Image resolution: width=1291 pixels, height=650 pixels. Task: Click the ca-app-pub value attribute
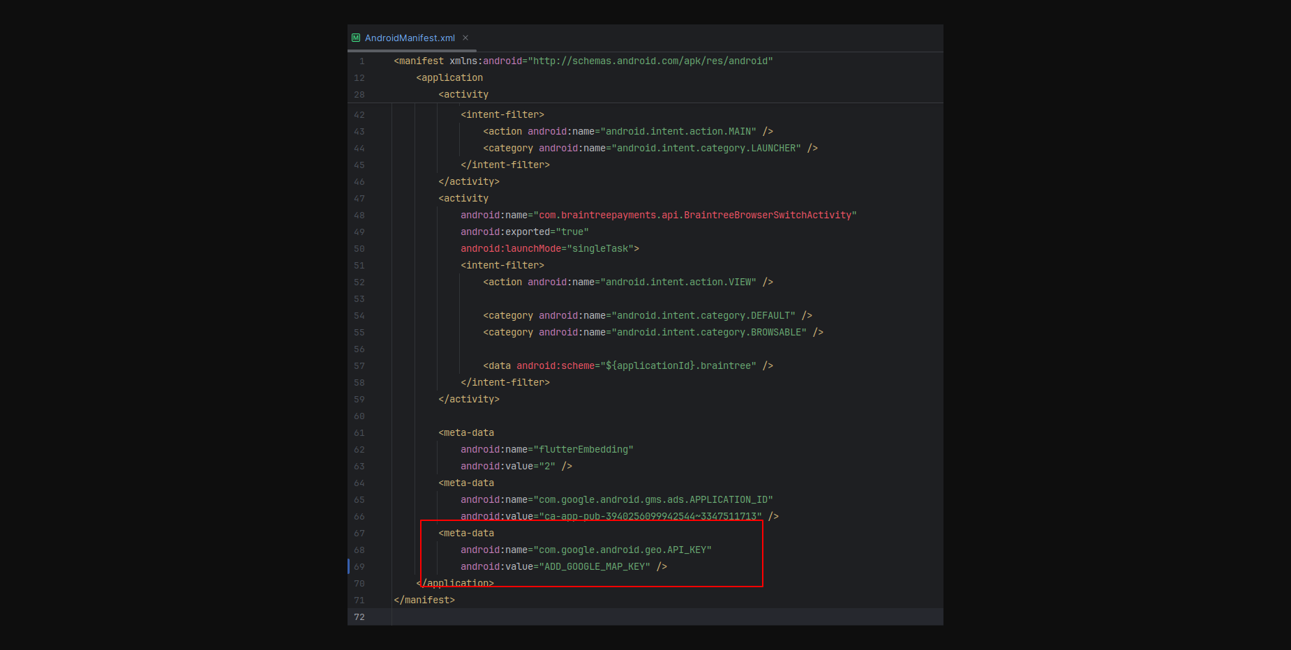tap(611, 517)
